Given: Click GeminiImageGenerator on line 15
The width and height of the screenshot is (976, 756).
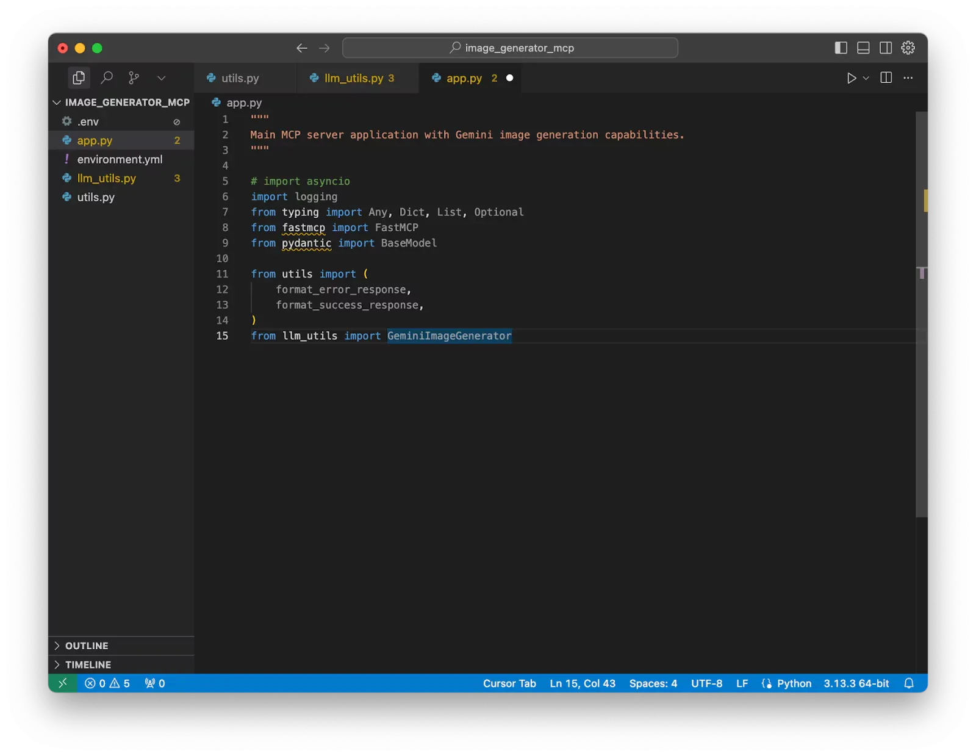Looking at the screenshot, I should pyautogui.click(x=450, y=336).
